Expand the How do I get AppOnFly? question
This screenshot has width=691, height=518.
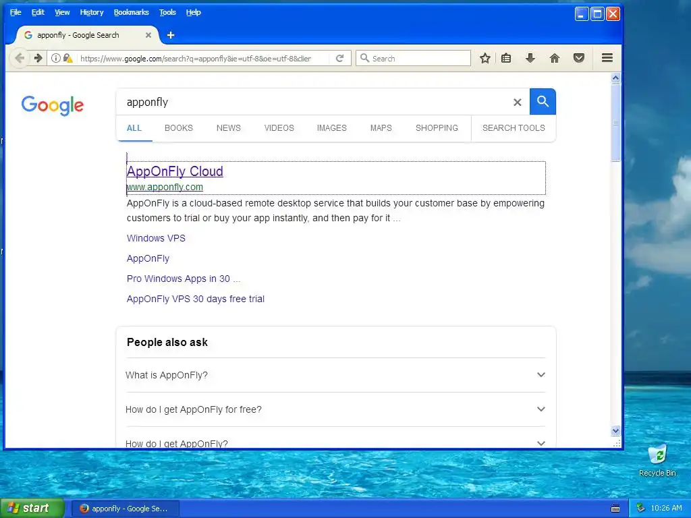(335, 444)
